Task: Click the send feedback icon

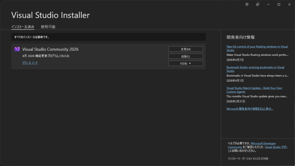Action: click(258, 4)
